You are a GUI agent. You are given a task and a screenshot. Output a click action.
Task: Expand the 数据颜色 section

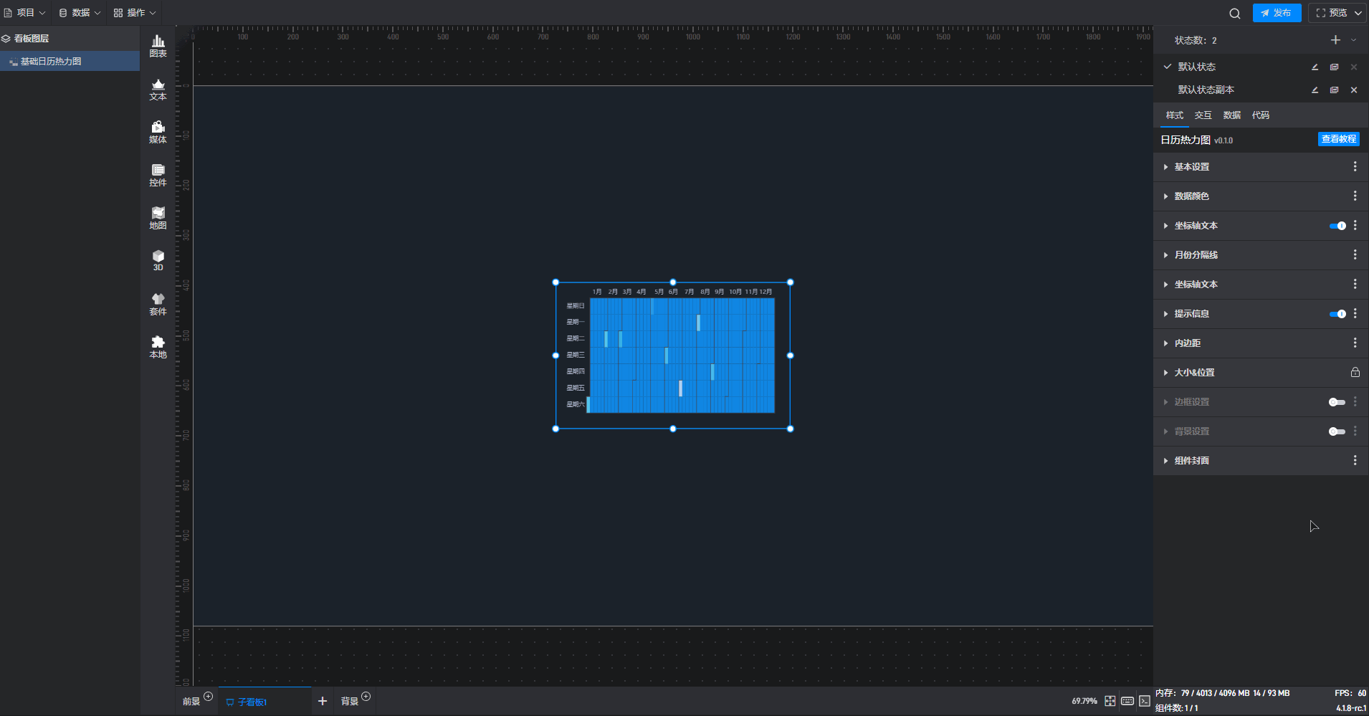pyautogui.click(x=1166, y=196)
